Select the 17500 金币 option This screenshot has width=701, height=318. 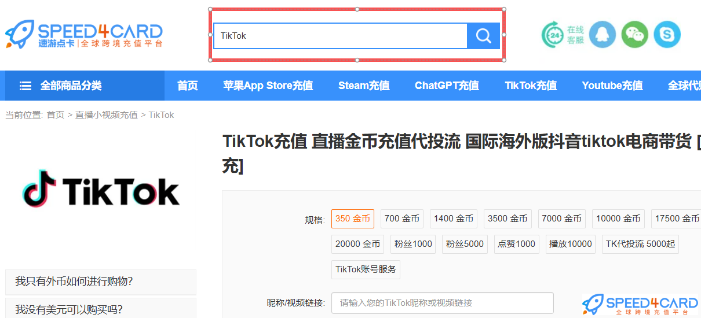(x=676, y=219)
